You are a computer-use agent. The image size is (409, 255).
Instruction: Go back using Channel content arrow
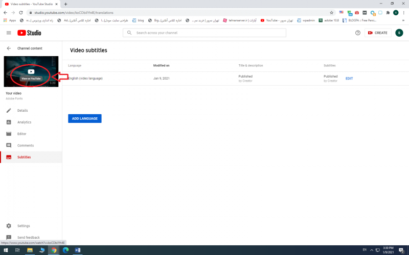[9, 48]
